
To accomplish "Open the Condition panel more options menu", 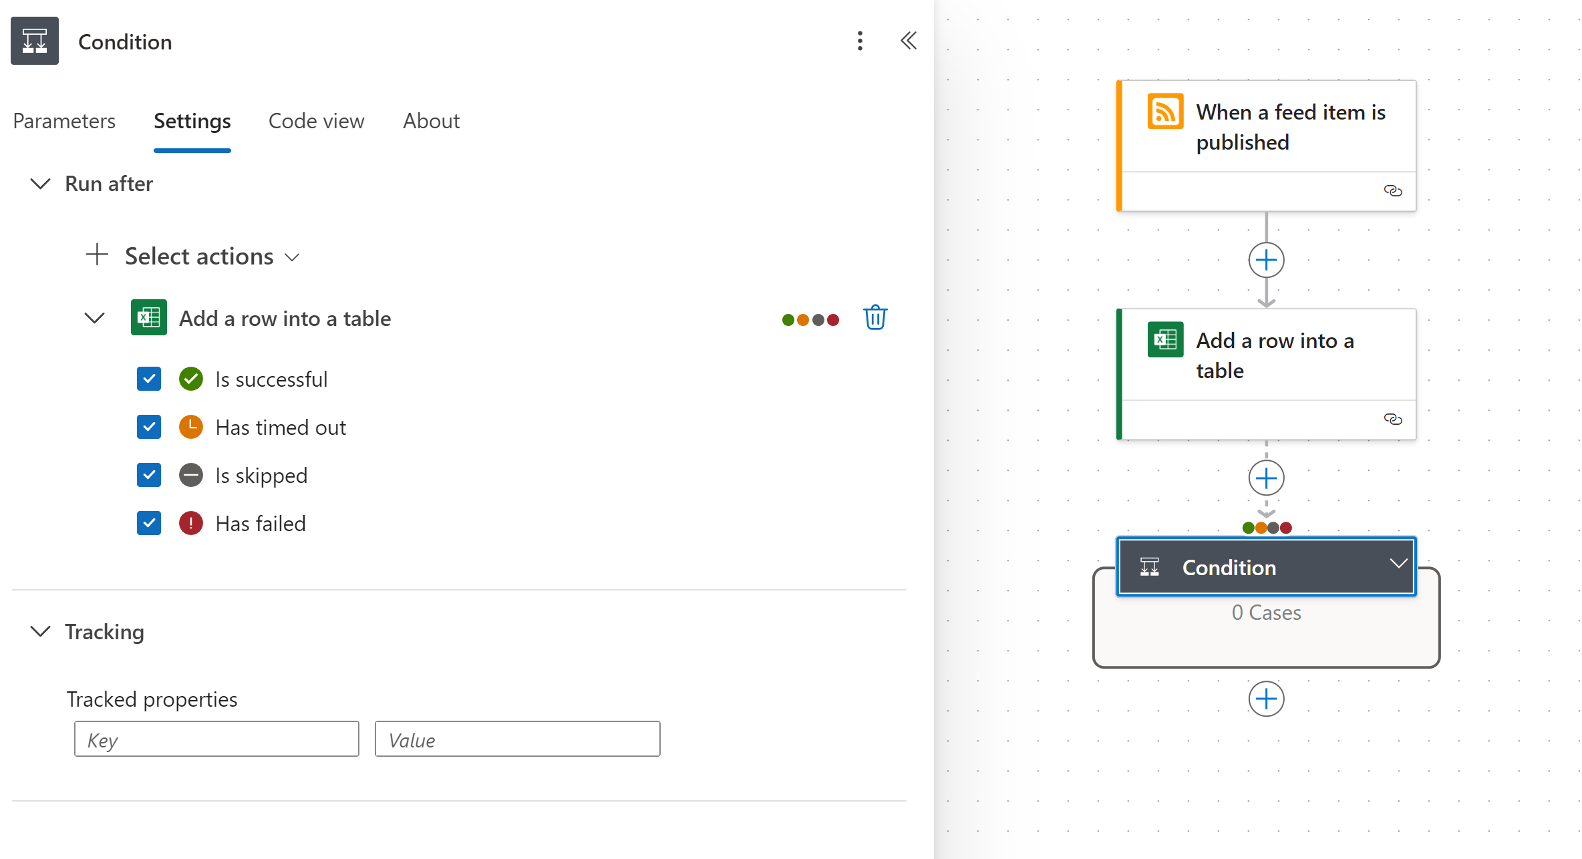I will pyautogui.click(x=860, y=41).
